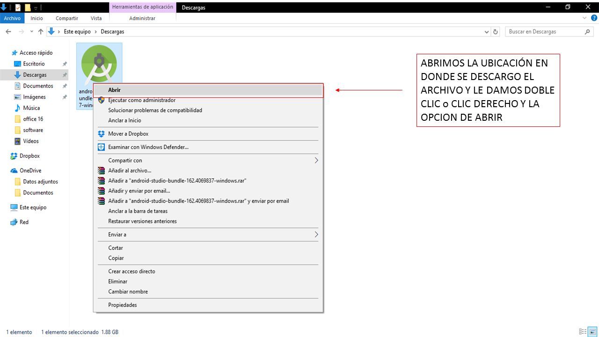Viewport: 599px width, 337px height.
Task: Click the Dropbox icon beside Mover a Dropbox
Action: (101, 134)
